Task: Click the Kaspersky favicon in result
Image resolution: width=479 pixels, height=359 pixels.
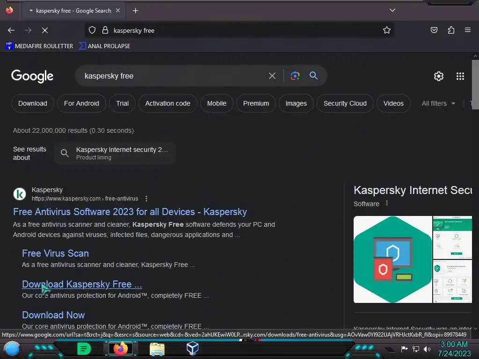Action: [20, 194]
